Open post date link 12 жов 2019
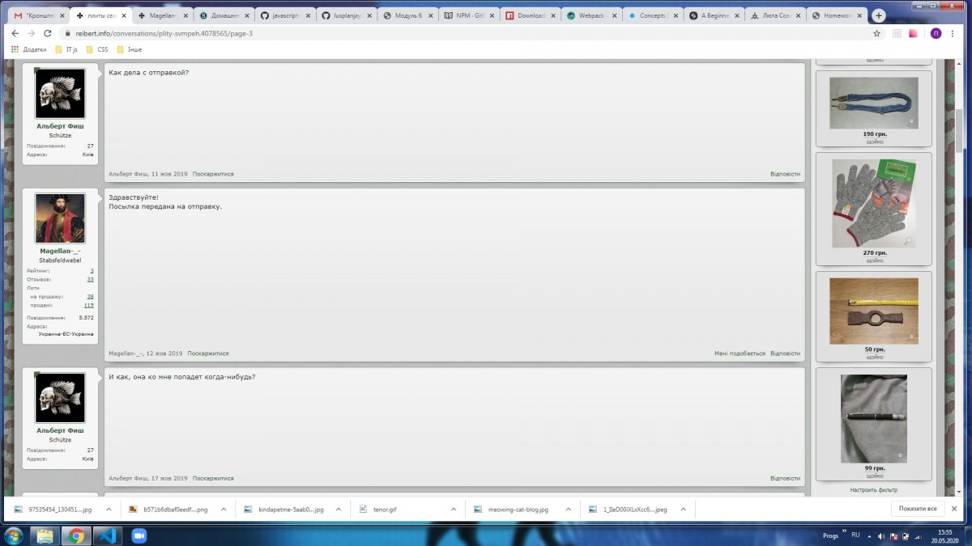Viewport: 972px width, 546px height. click(x=164, y=353)
